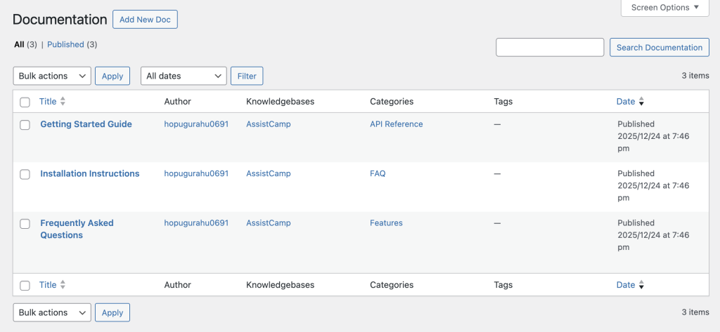Open the bottom Bulk actions dropdown
The image size is (720, 332).
click(52, 312)
